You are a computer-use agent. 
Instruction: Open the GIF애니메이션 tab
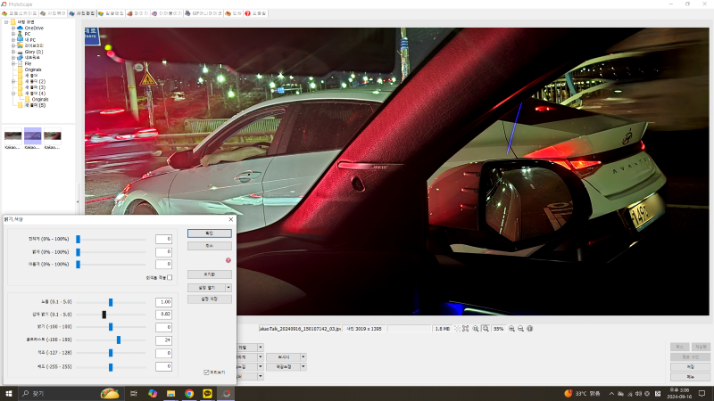click(203, 13)
